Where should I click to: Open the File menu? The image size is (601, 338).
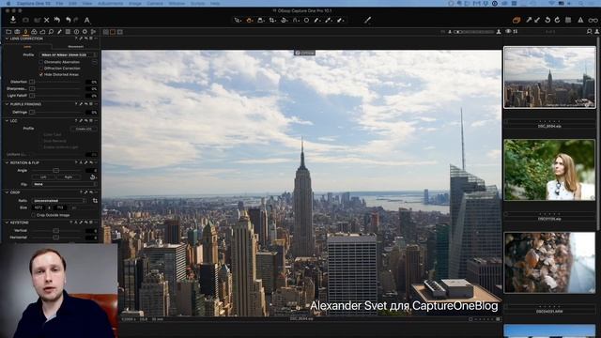[x=59, y=3]
